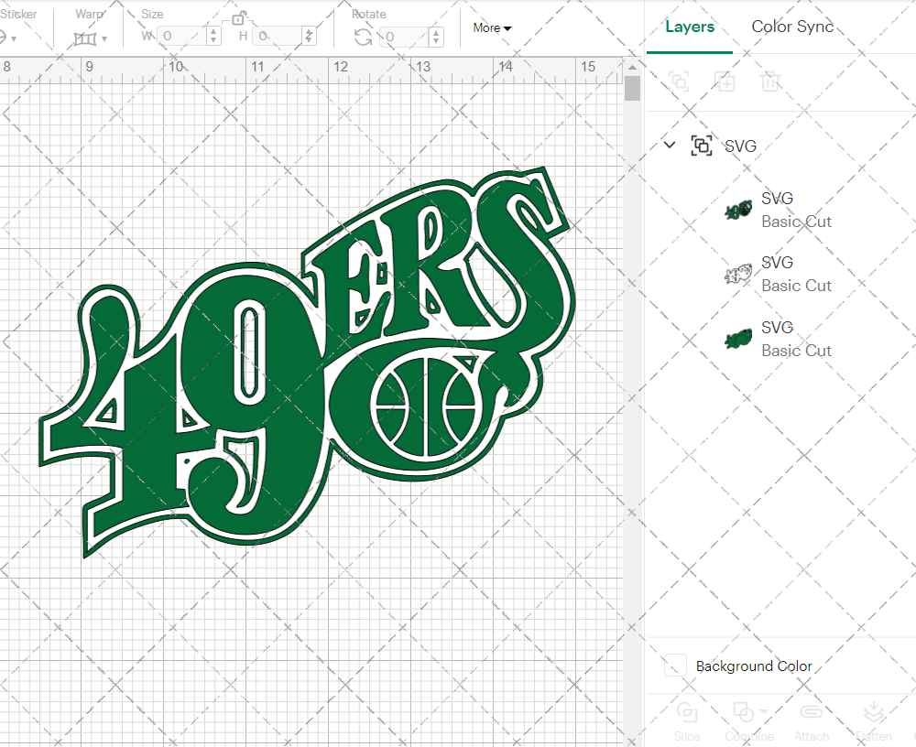
Task: Open the Warp tool
Action: (x=86, y=38)
